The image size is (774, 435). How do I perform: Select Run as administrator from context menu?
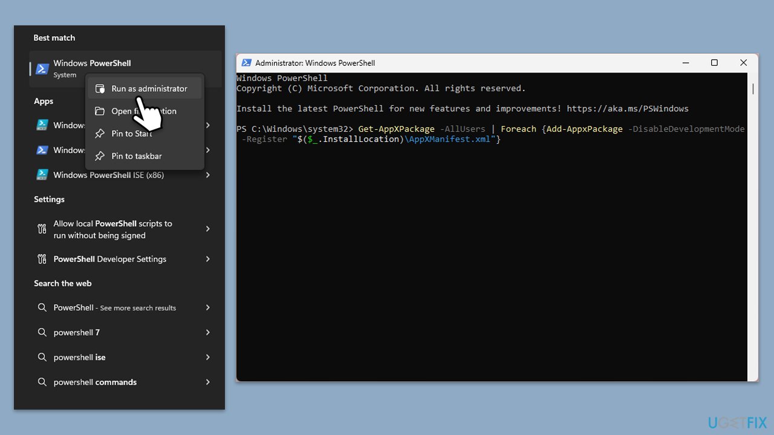(x=149, y=89)
